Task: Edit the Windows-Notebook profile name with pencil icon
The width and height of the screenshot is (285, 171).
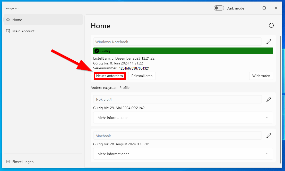Action: [269, 42]
